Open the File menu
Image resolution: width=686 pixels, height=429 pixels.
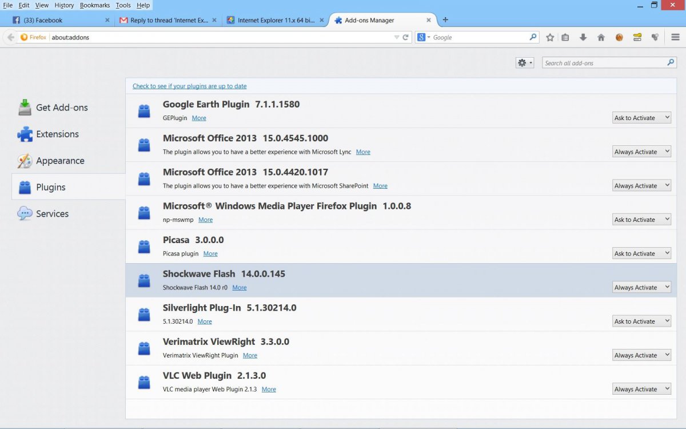[x=8, y=5]
